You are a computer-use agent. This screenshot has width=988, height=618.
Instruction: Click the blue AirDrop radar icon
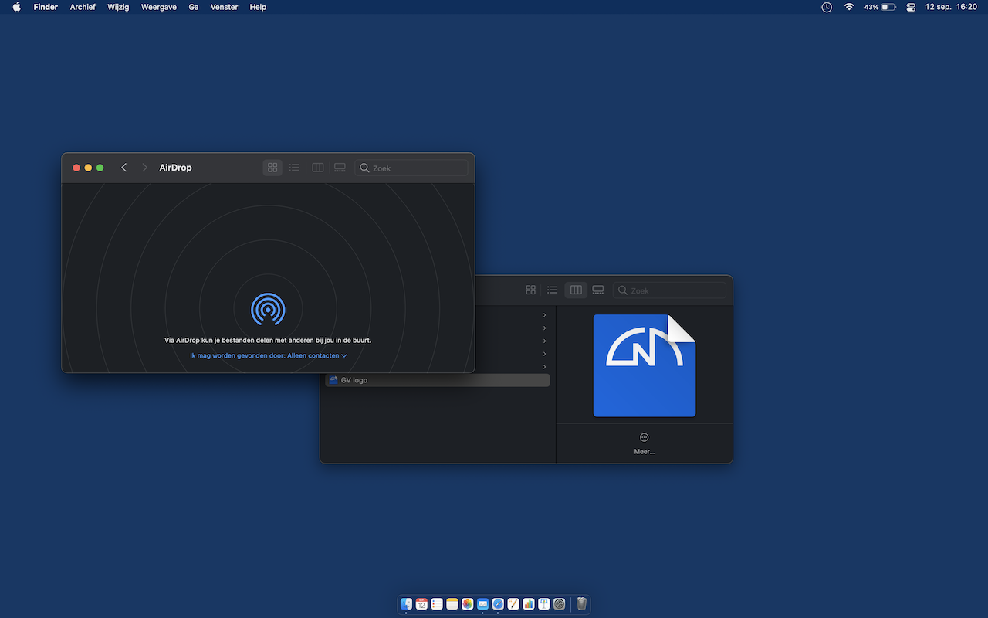268,309
